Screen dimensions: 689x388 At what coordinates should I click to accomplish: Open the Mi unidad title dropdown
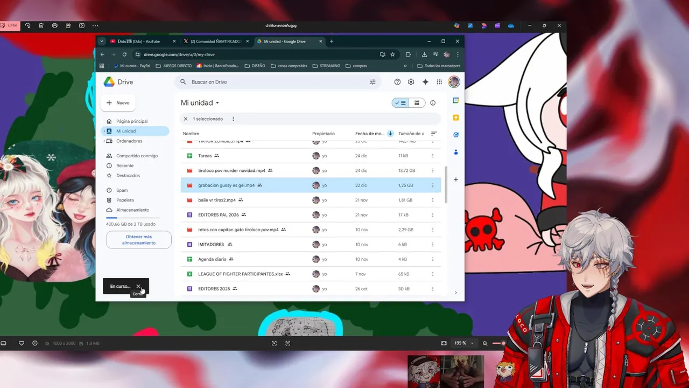(200, 103)
